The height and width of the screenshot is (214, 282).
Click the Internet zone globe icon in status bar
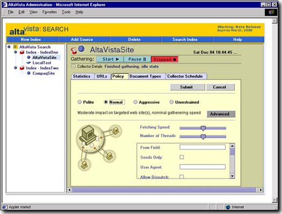coord(228,207)
